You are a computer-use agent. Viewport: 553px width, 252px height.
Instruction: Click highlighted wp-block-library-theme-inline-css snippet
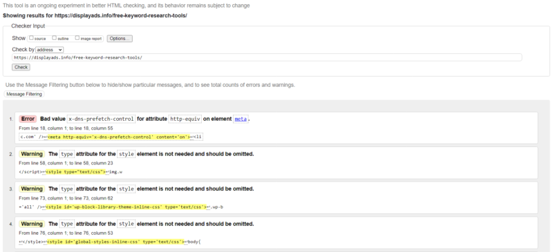[x=126, y=207]
